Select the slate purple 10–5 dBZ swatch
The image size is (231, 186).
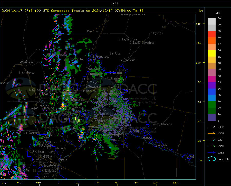(x=211, y=117)
